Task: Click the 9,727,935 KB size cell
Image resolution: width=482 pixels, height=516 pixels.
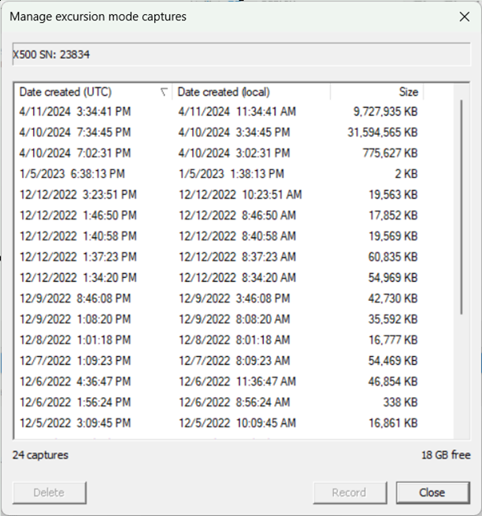Action: click(385, 112)
